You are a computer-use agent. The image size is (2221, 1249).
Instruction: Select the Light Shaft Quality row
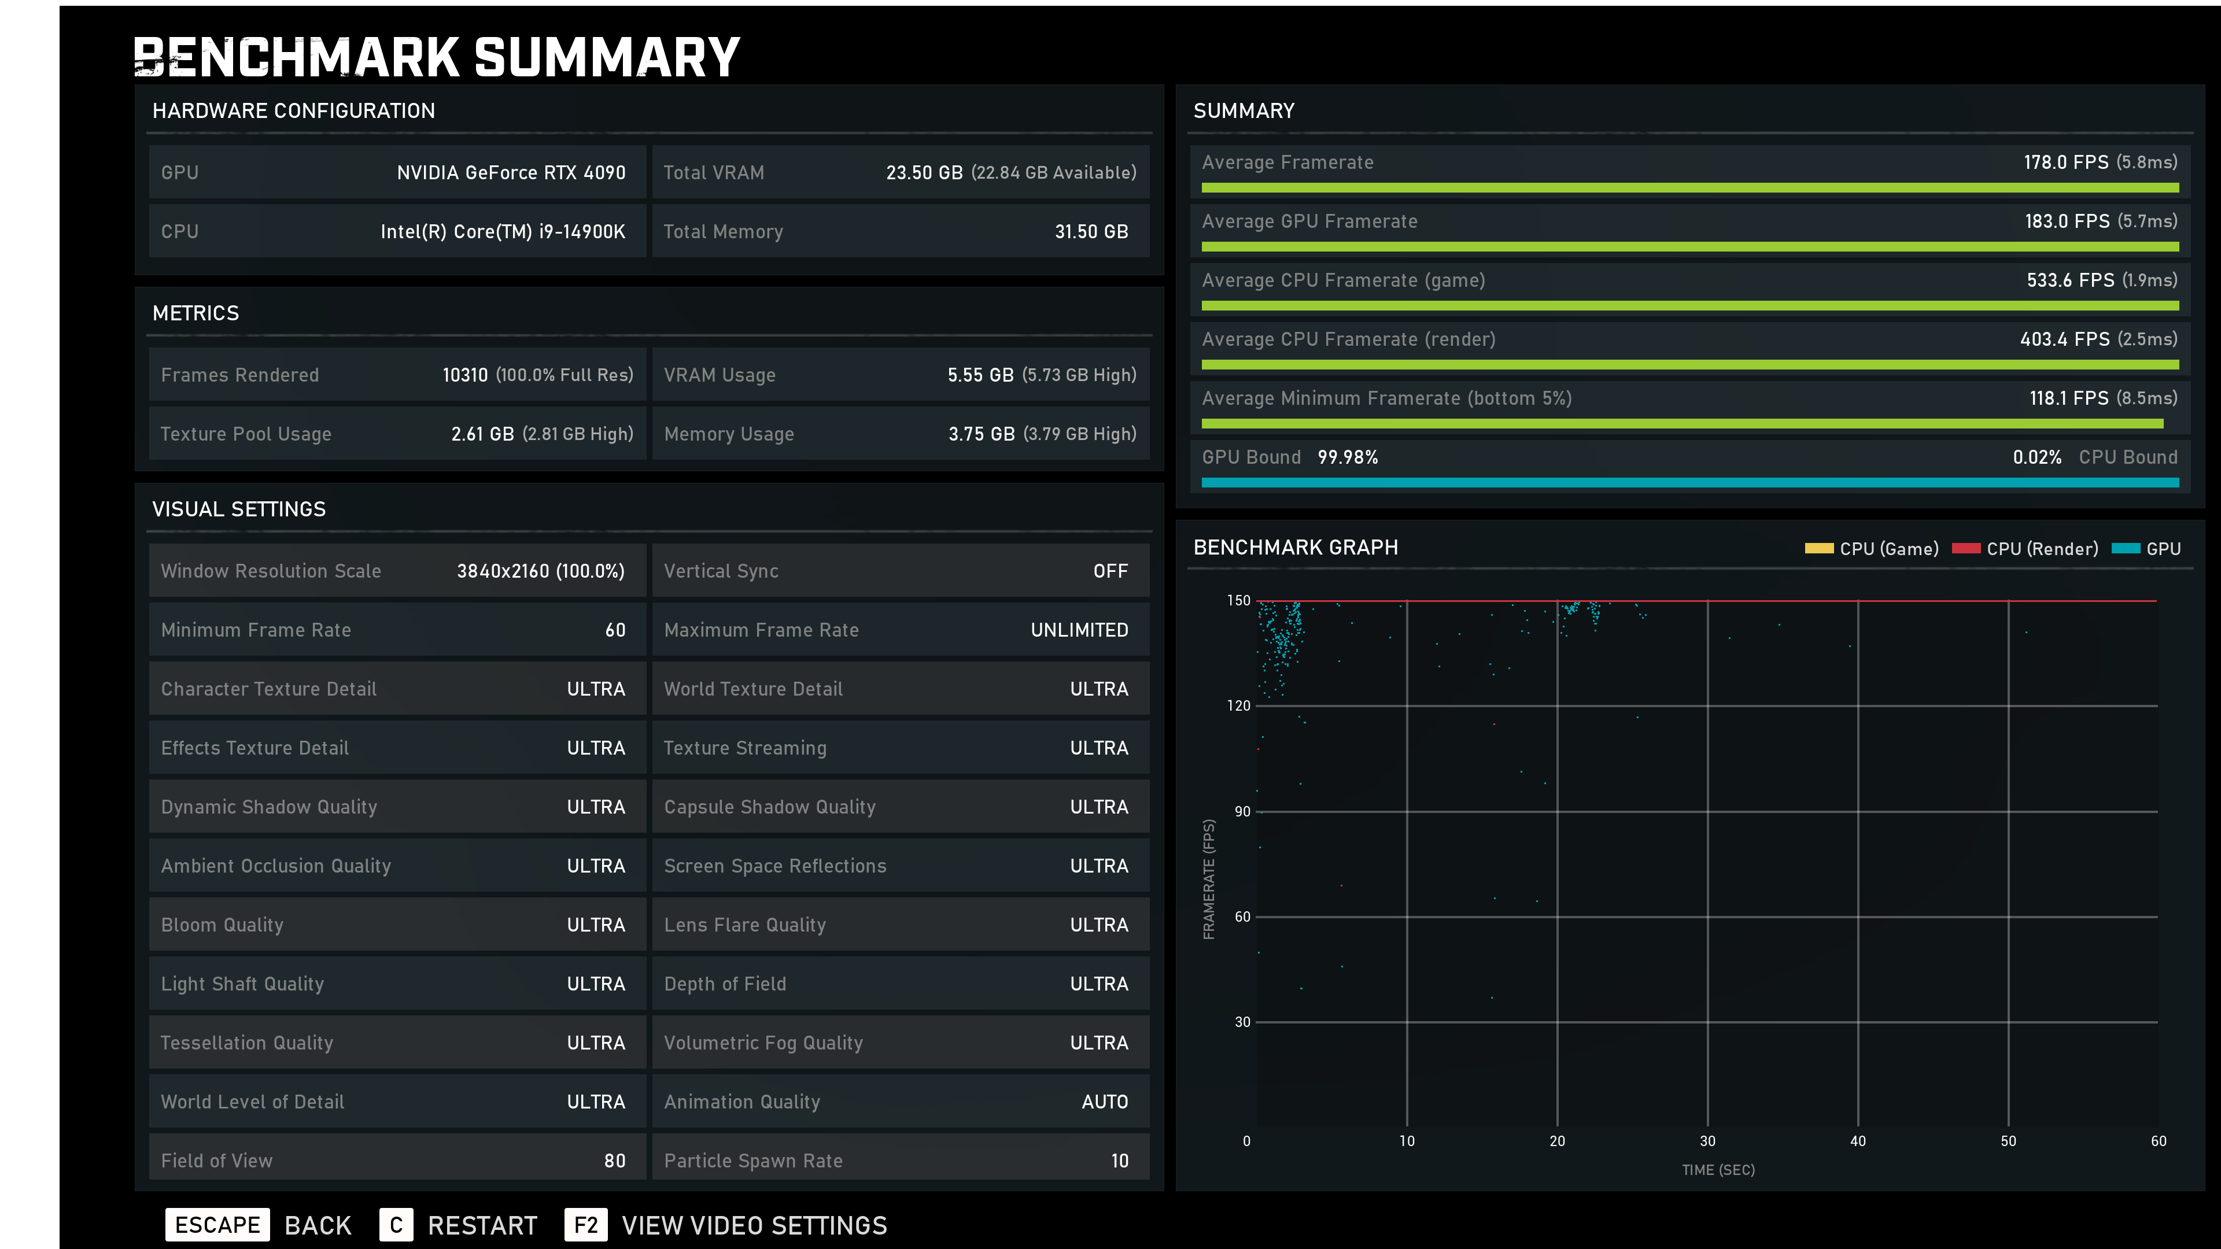(397, 984)
